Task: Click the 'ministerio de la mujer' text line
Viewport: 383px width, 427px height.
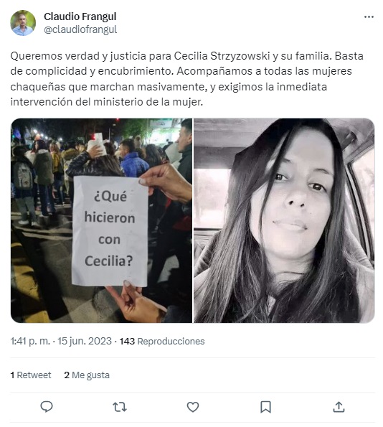Action: pyautogui.click(x=148, y=102)
